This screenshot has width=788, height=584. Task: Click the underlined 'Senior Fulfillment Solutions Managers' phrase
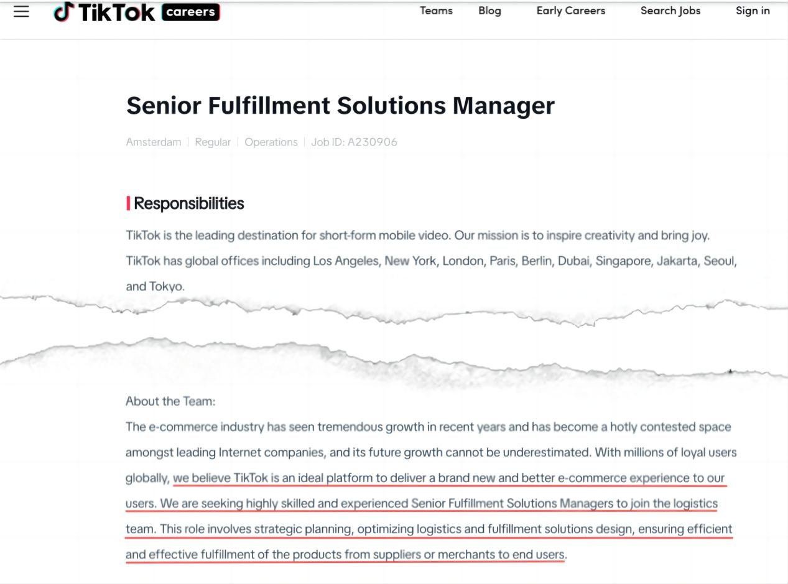(x=512, y=503)
